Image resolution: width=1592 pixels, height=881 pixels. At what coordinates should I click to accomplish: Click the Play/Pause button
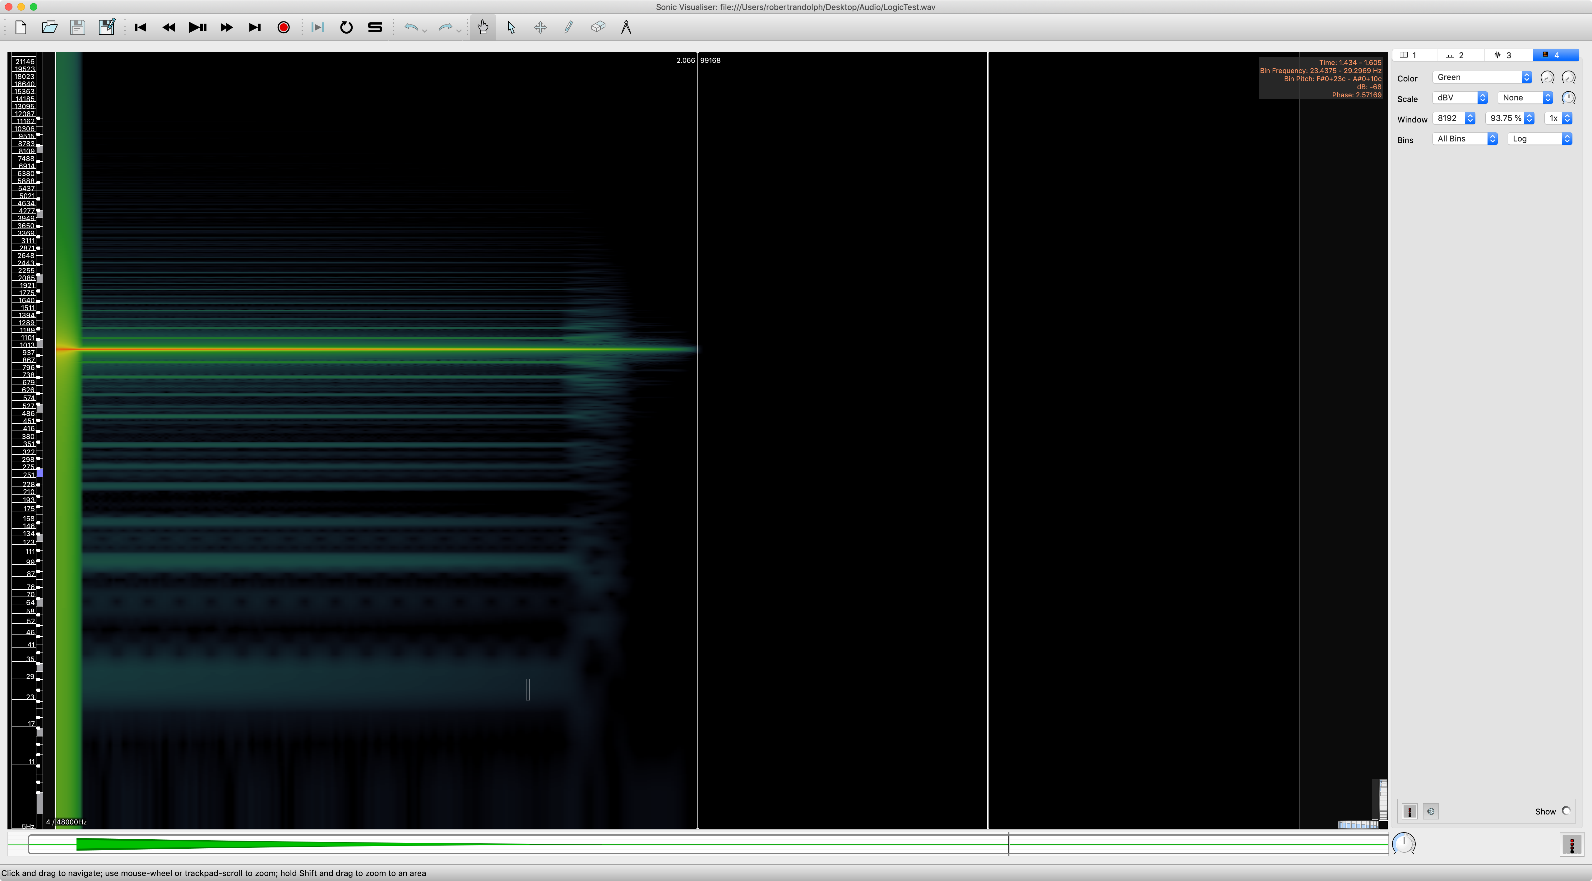pos(198,27)
